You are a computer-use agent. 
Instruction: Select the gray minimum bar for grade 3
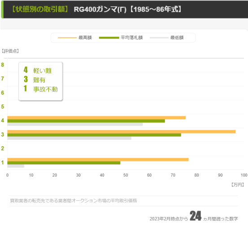click(x=69, y=138)
